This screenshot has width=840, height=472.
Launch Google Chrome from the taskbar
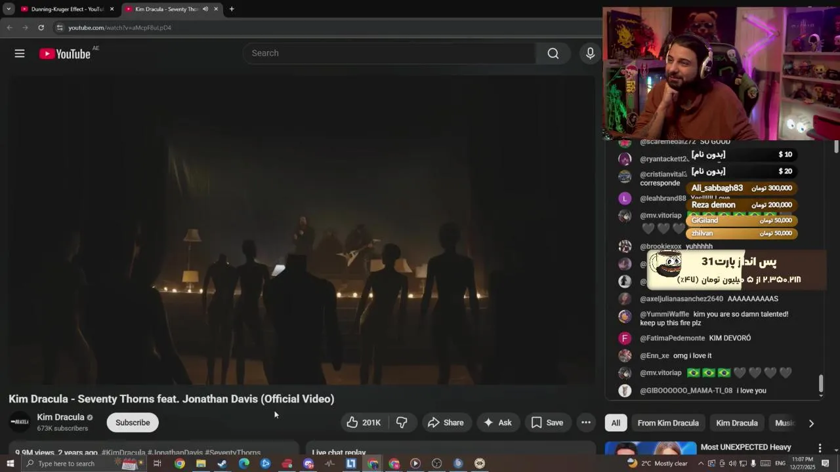(x=179, y=463)
